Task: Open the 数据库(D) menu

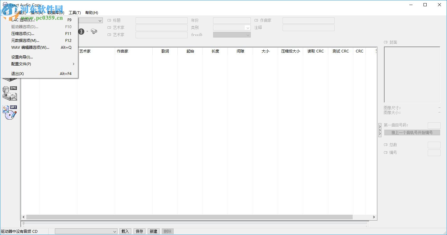Action: coord(55,12)
